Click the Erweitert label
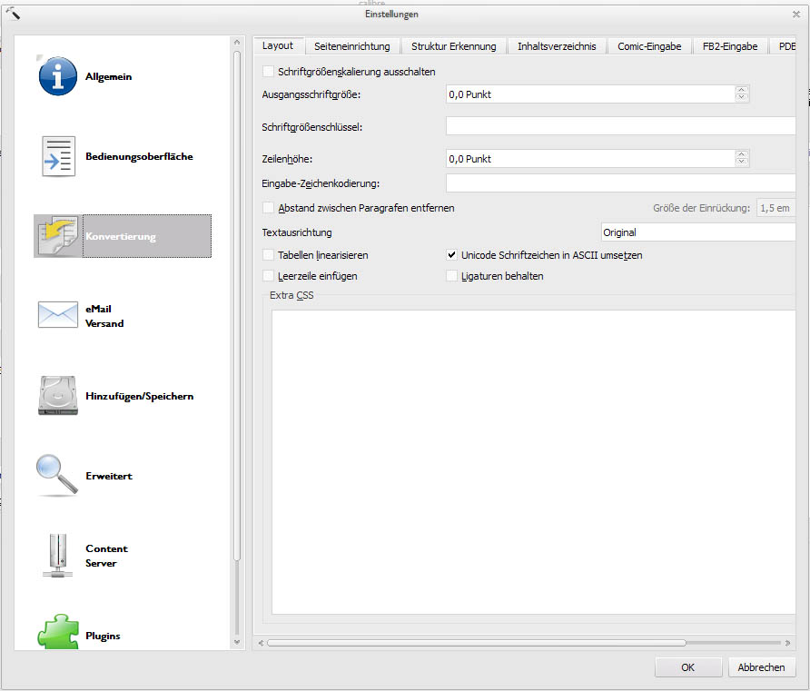 tap(109, 476)
